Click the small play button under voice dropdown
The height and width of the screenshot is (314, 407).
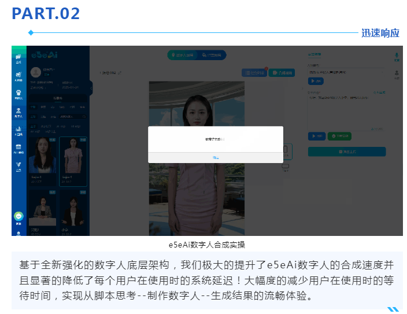tap(316, 81)
